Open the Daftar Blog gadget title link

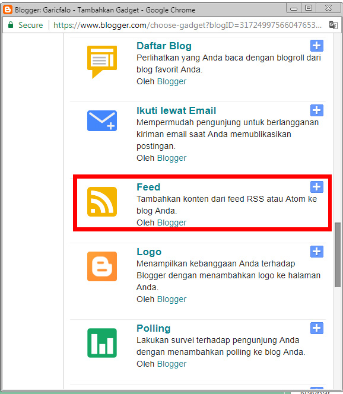(x=164, y=46)
